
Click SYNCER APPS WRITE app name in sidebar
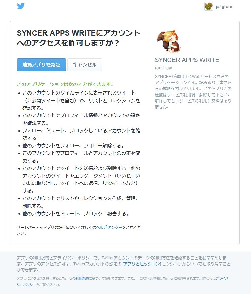(x=187, y=60)
